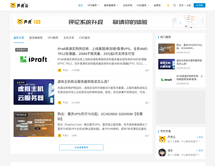
Task: Open 芦虎云 author avatar in 专栏作者
Action: (162, 139)
